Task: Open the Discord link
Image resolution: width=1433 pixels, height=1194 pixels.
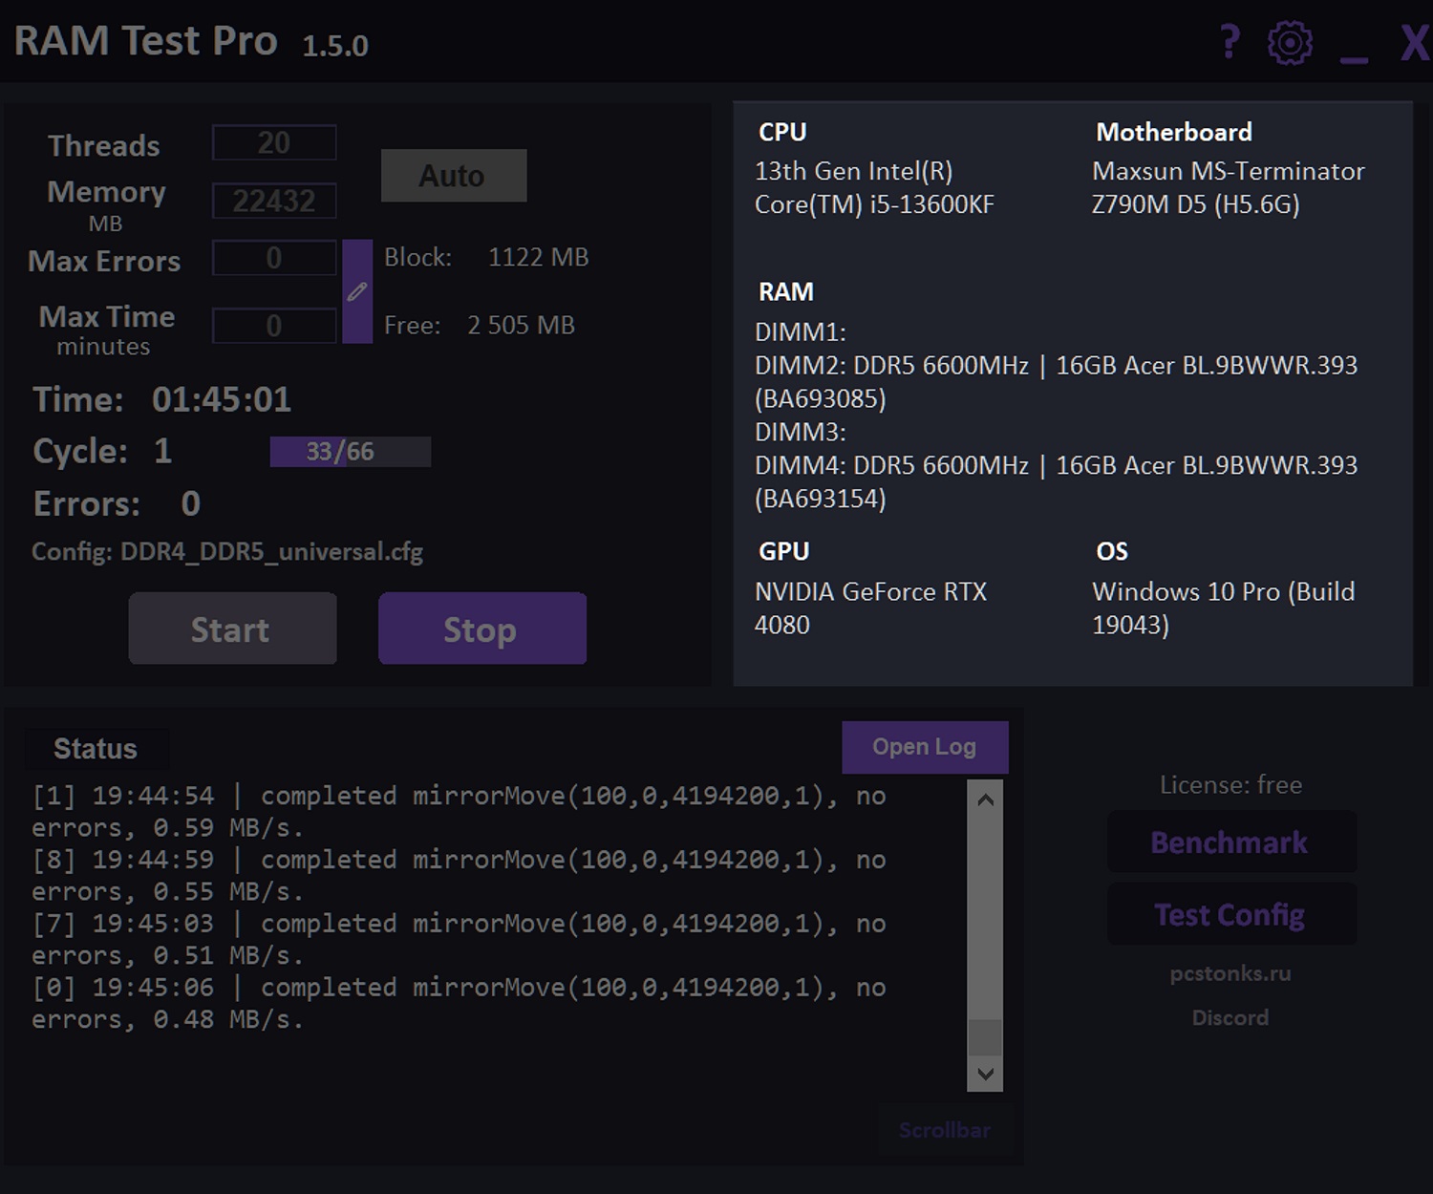Action: click(1230, 1018)
